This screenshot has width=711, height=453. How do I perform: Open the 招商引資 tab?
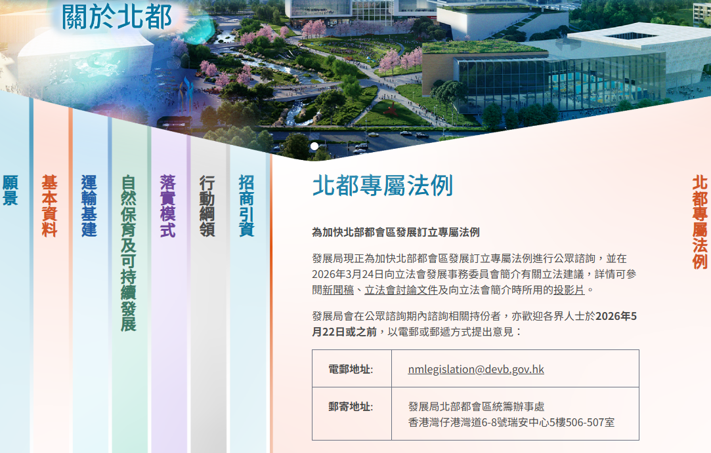pos(247,205)
